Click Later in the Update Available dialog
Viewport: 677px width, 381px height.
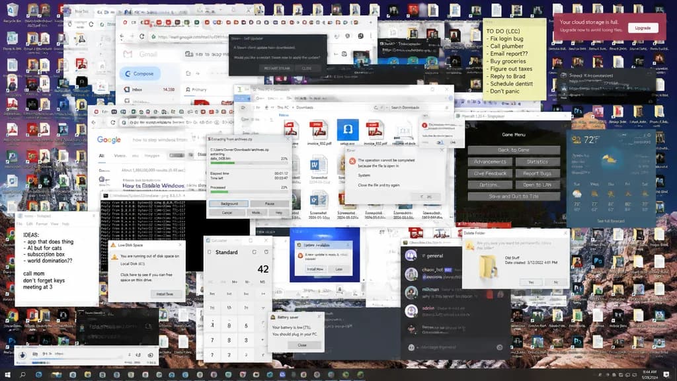pyautogui.click(x=339, y=269)
